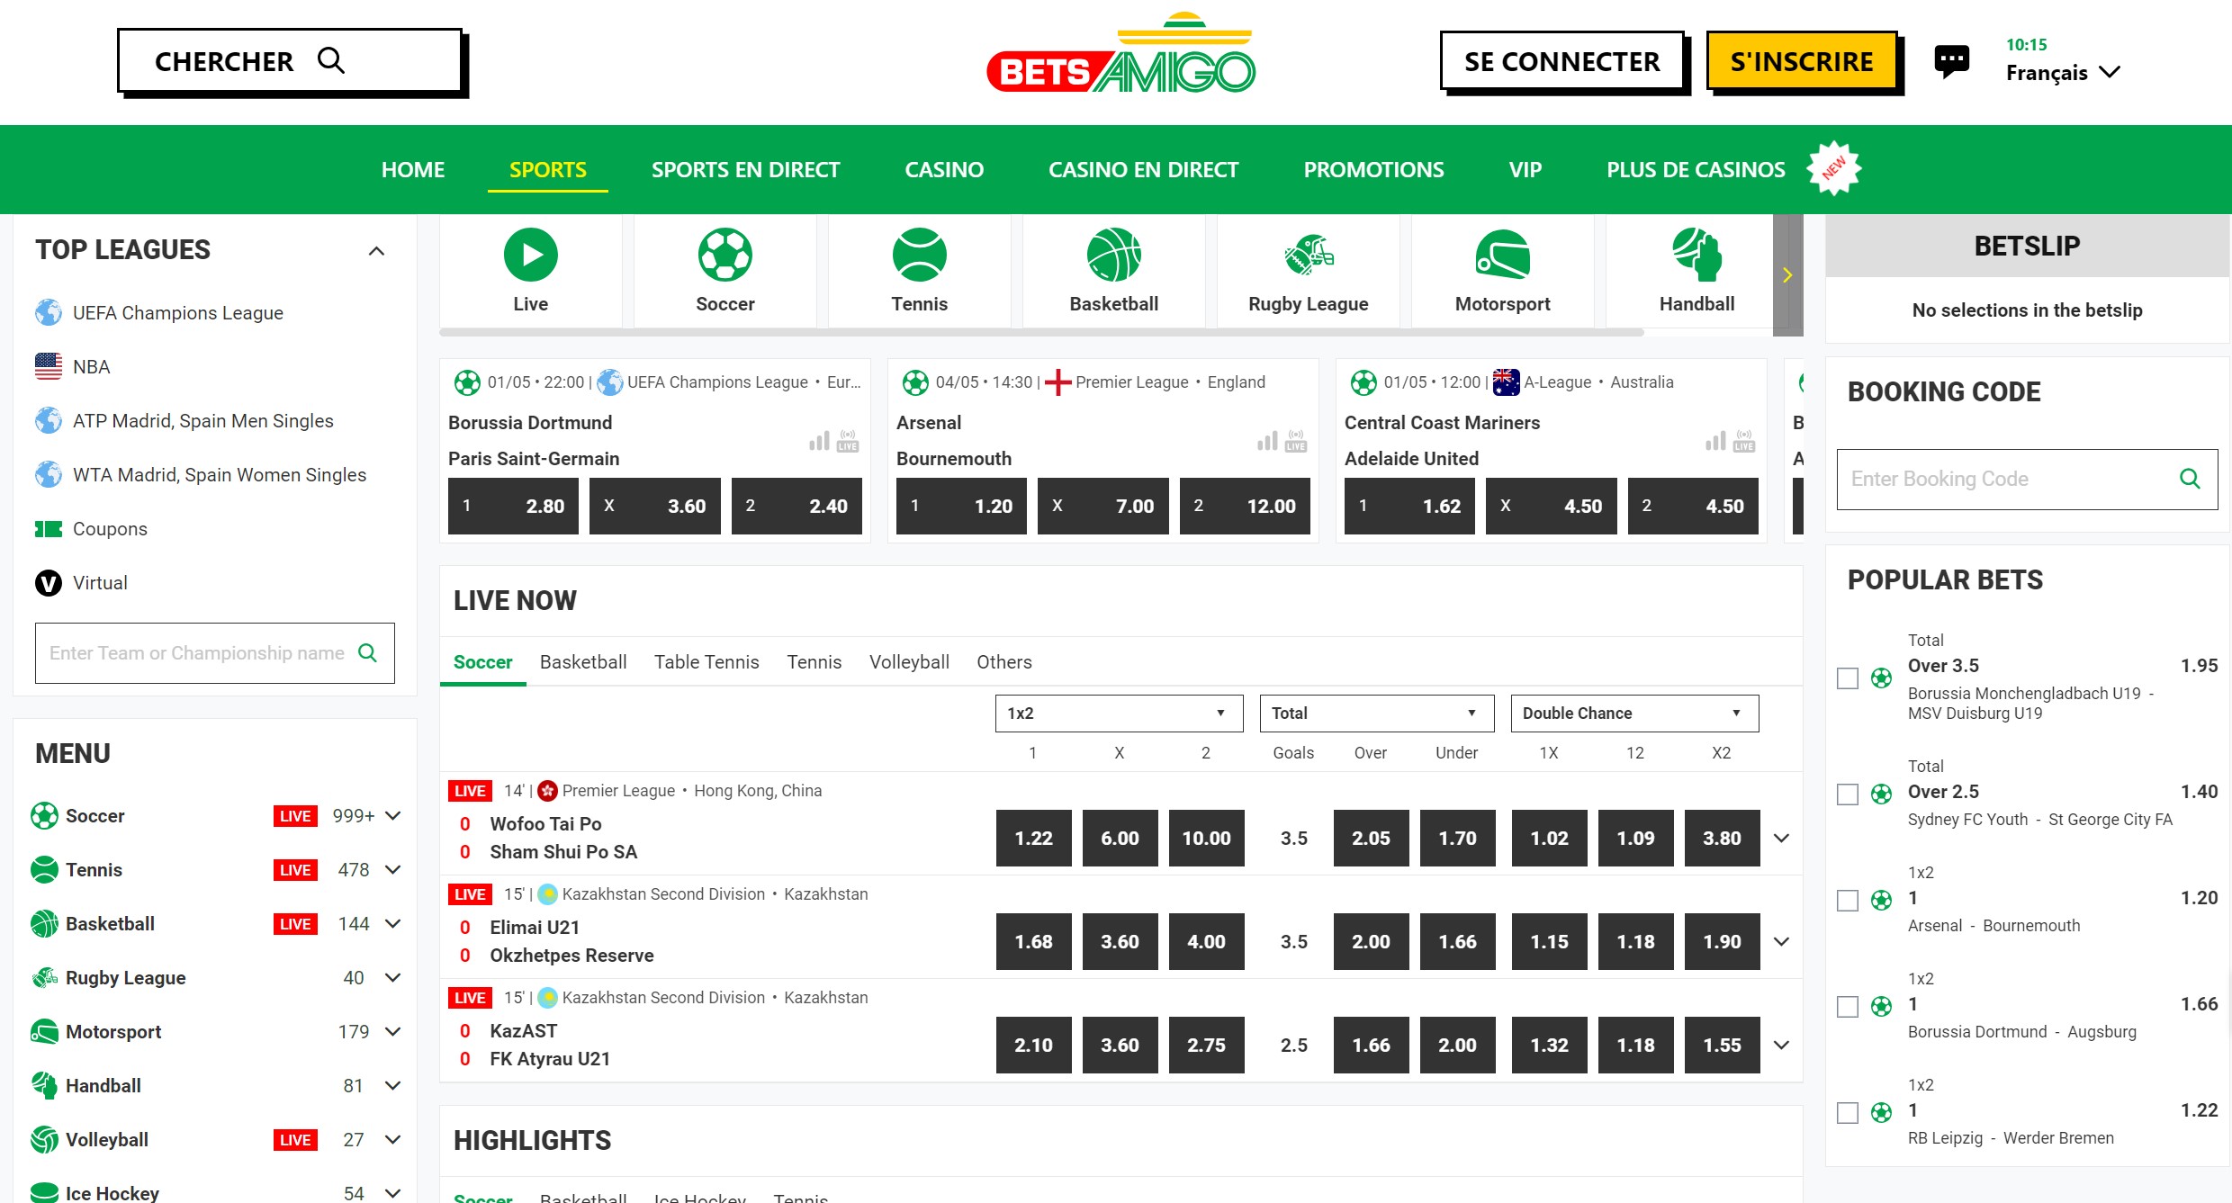The width and height of the screenshot is (2232, 1203).
Task: Tick checkbox for Arsenal - Bournemouth popular bet
Action: (1848, 900)
